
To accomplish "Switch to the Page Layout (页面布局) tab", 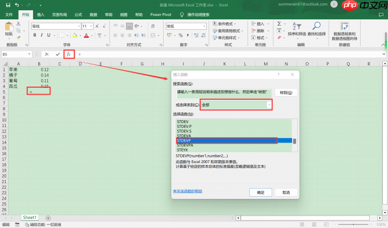I will click(59, 15).
